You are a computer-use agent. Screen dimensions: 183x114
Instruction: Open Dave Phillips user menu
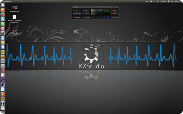click(x=173, y=1)
